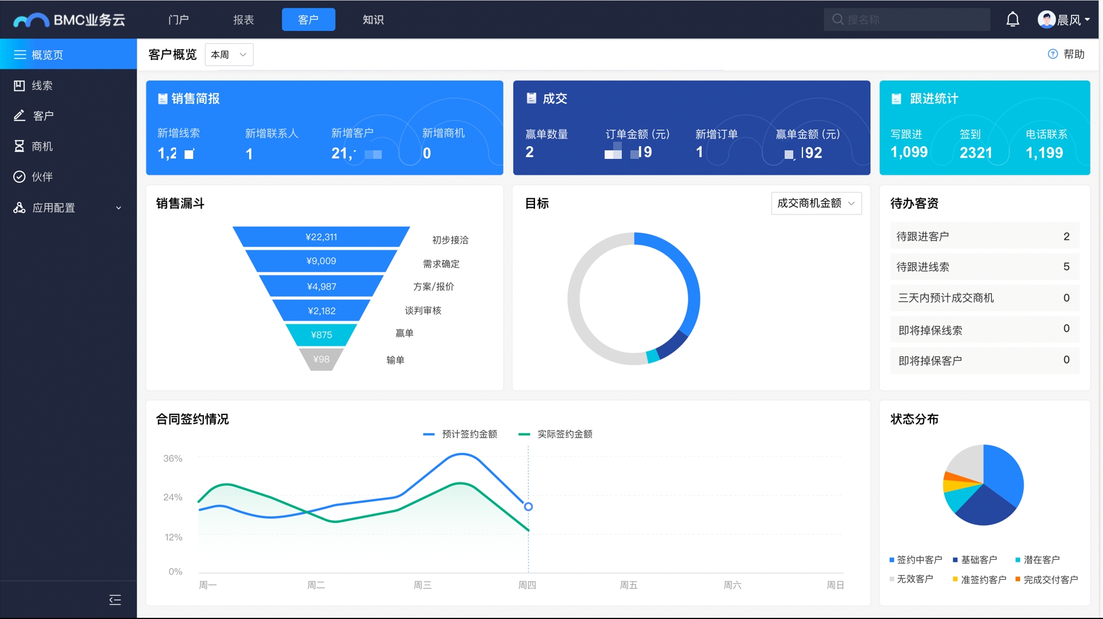
Task: Toggle 签约中客户 pie legend entry
Action: pos(916,560)
